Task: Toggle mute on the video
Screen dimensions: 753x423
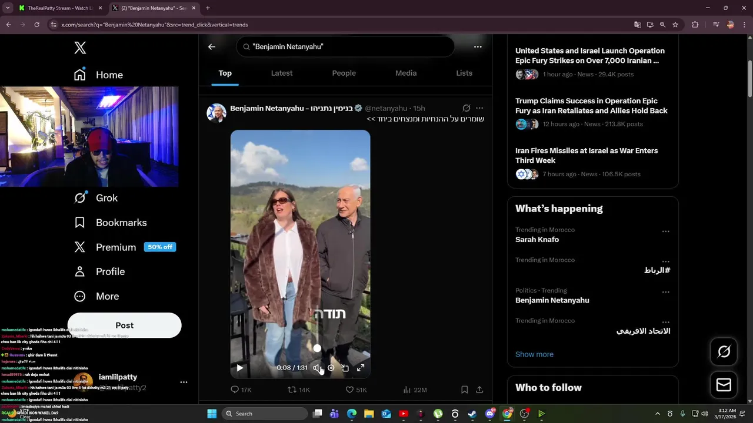Action: click(x=317, y=368)
